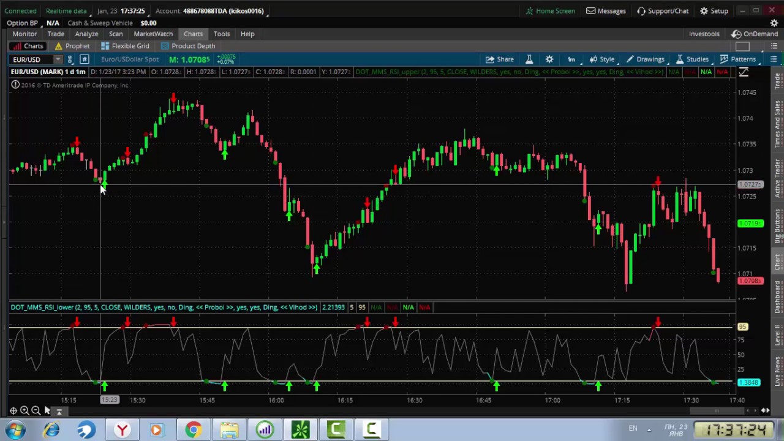Click the drawing-set icon at the chart's top-right corner
Viewport: 784px width, 441px height.
pyautogui.click(x=744, y=72)
